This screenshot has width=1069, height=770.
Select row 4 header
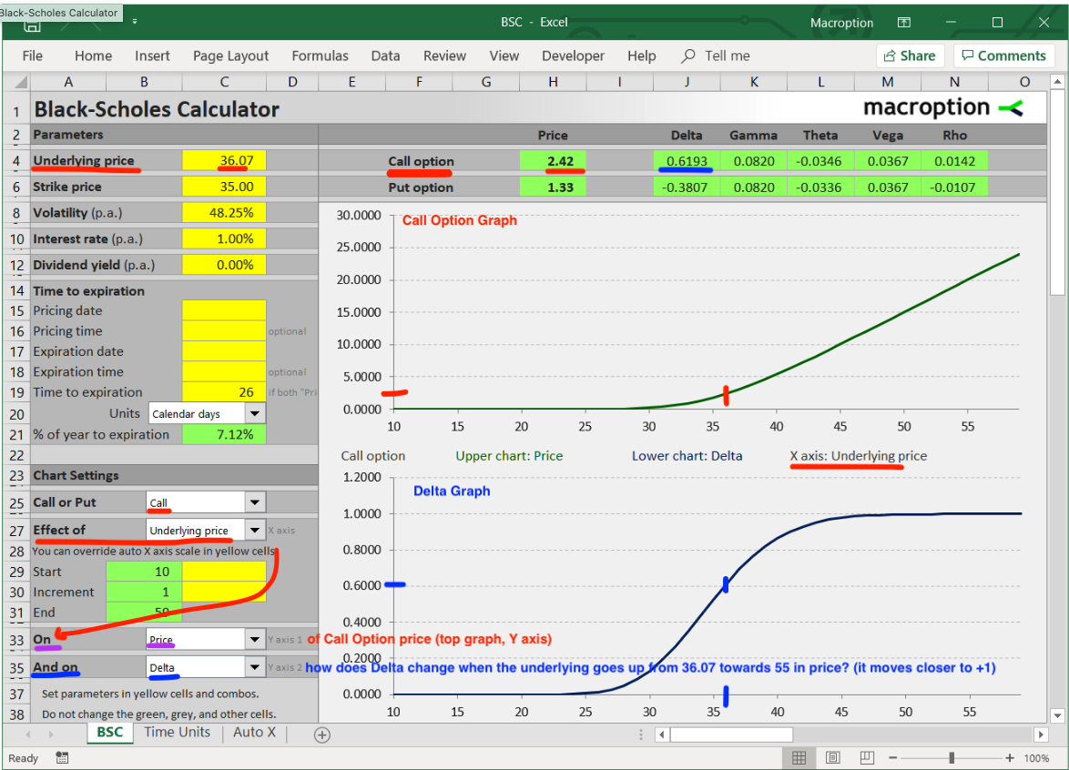(x=16, y=161)
